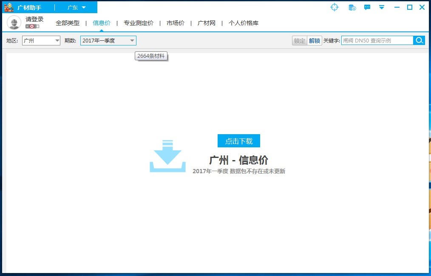Click the 请登录 login link
Screen dimensions: 431x276
(34, 19)
